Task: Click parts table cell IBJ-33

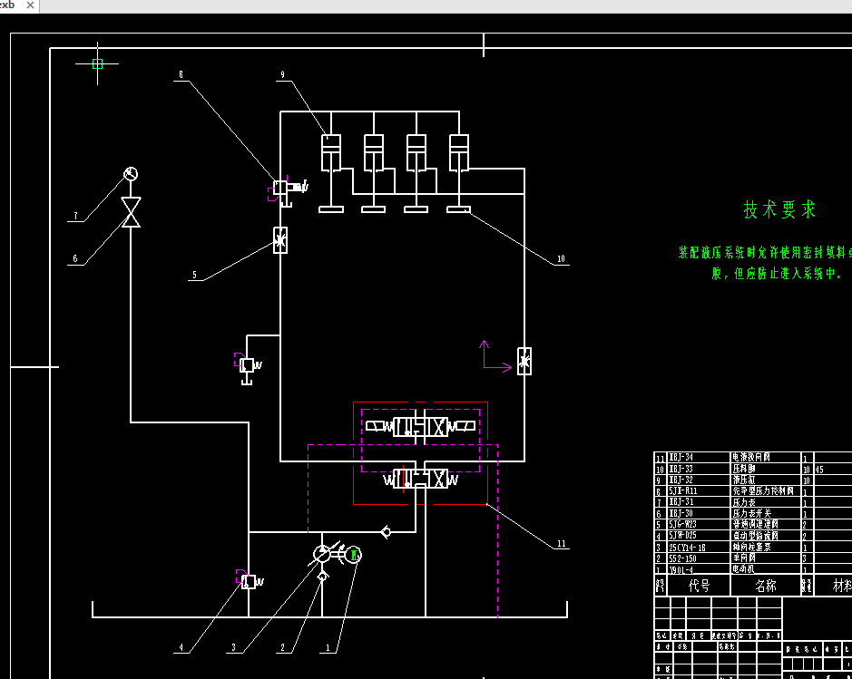Action: pyautogui.click(x=699, y=469)
